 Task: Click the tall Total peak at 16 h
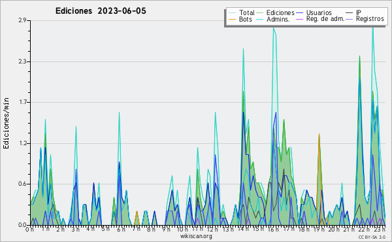pyautogui.click(x=274, y=28)
